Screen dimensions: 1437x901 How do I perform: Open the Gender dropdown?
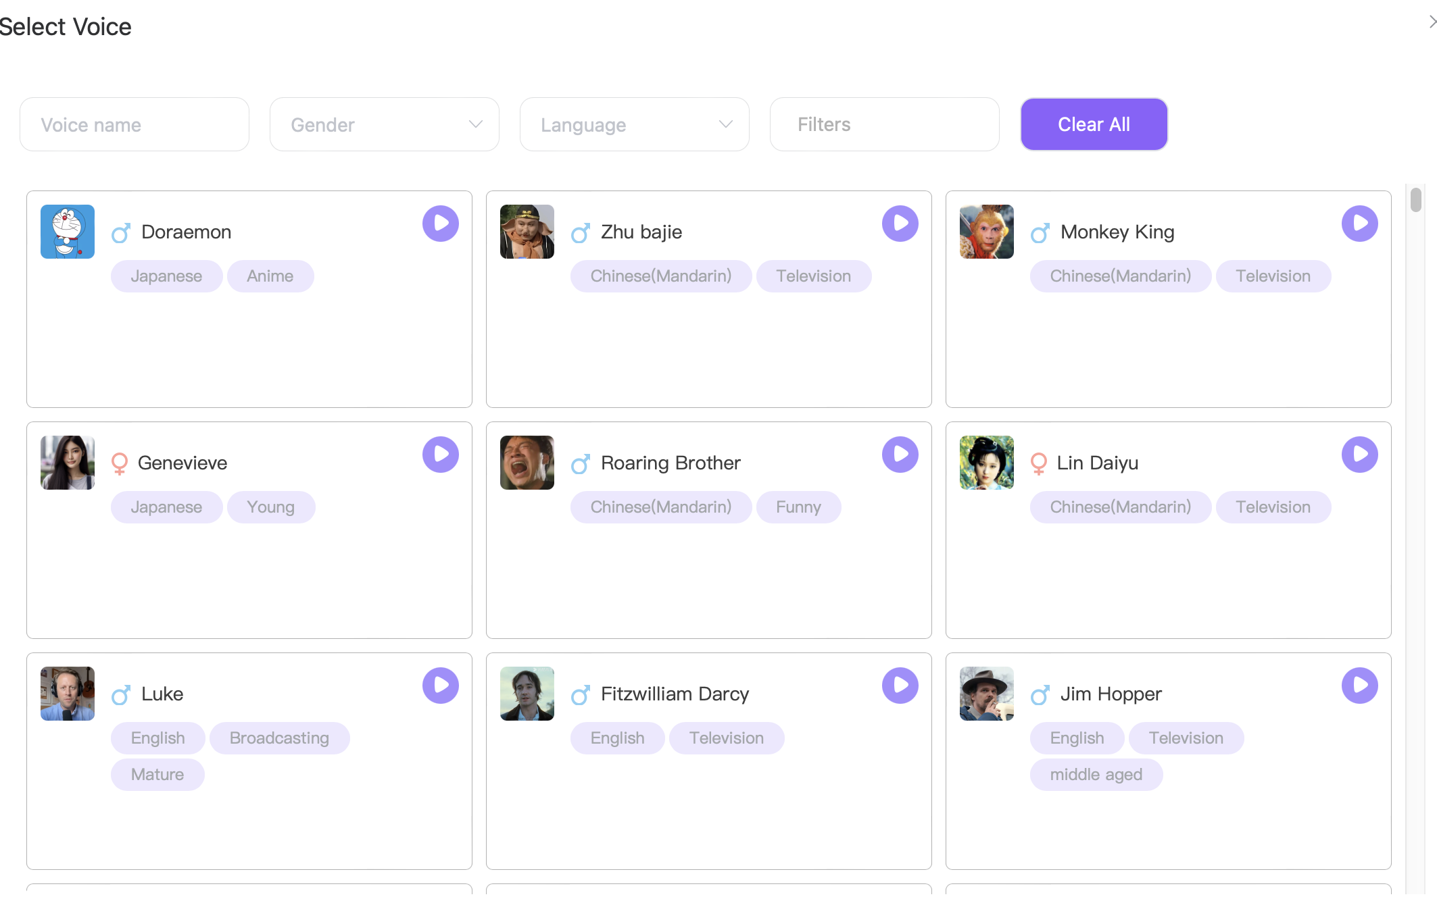pyautogui.click(x=384, y=124)
